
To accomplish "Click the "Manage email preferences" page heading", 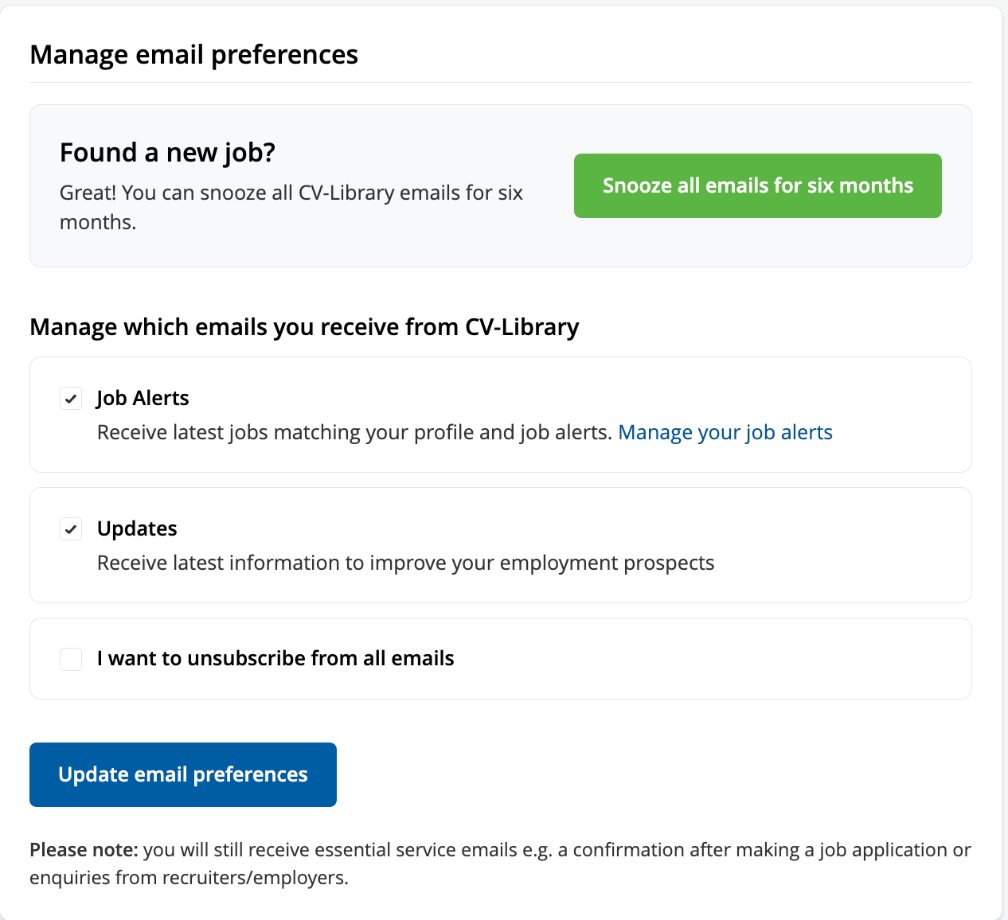I will coord(193,55).
